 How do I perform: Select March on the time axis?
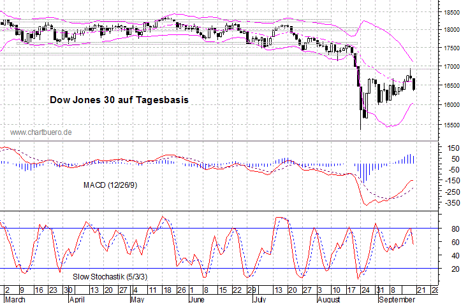pyautogui.click(x=15, y=298)
